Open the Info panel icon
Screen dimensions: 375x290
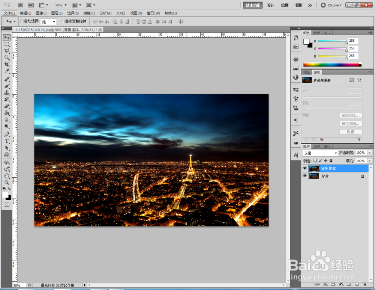(296, 77)
